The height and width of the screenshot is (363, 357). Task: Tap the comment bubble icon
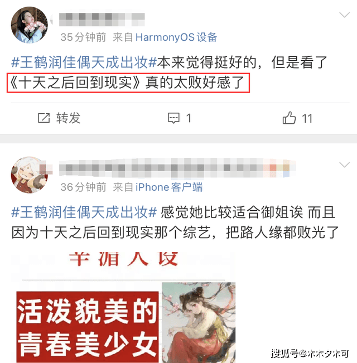point(173,118)
